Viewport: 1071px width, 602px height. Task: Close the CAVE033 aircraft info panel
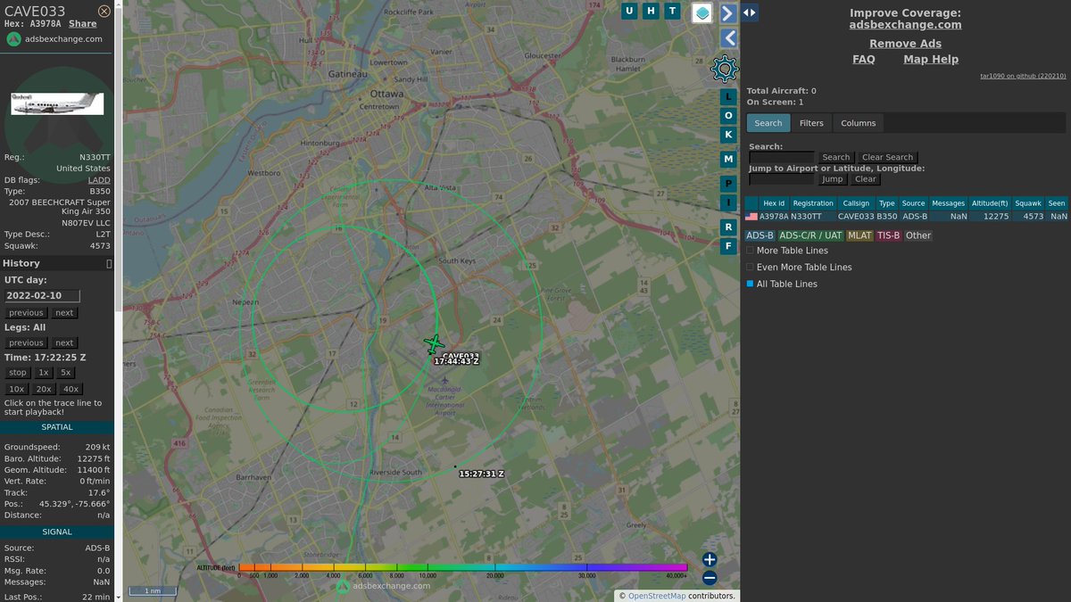(104, 11)
